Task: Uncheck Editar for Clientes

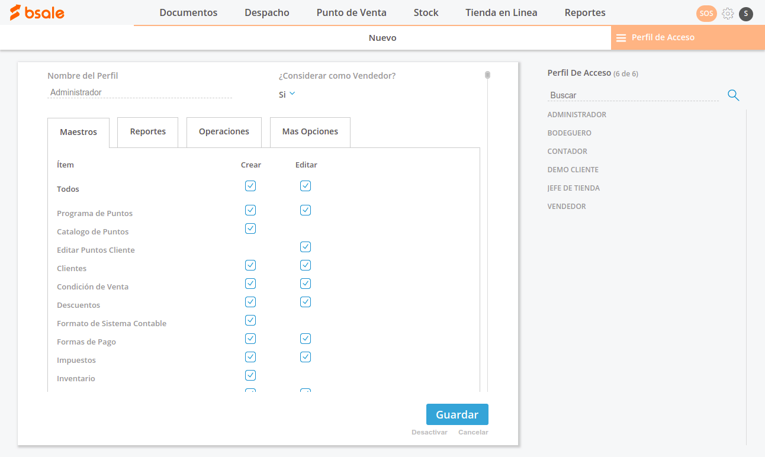Action: coord(306,265)
